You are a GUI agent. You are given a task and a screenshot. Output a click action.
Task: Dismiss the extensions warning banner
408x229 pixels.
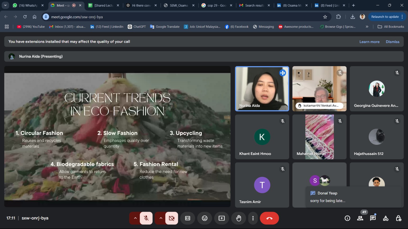coord(392,42)
